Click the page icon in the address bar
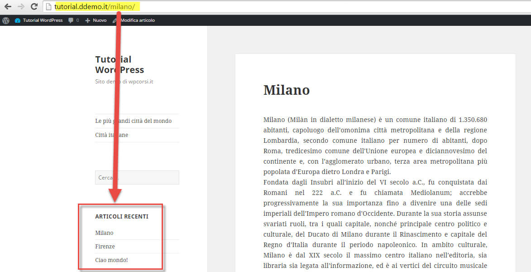Image resolution: width=531 pixels, height=272 pixels. [48, 7]
